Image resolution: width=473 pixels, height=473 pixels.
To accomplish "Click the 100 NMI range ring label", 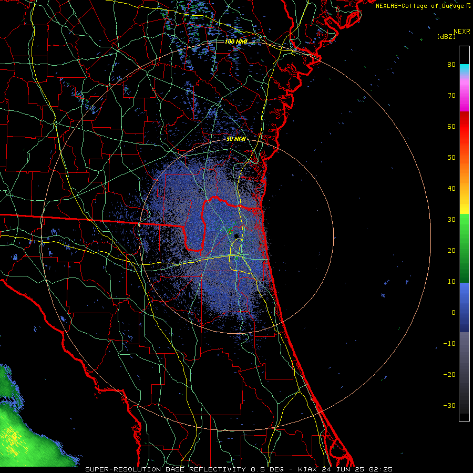I will [x=236, y=42].
